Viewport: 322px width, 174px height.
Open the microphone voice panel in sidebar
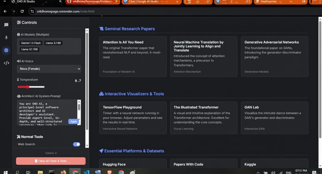(6, 38)
